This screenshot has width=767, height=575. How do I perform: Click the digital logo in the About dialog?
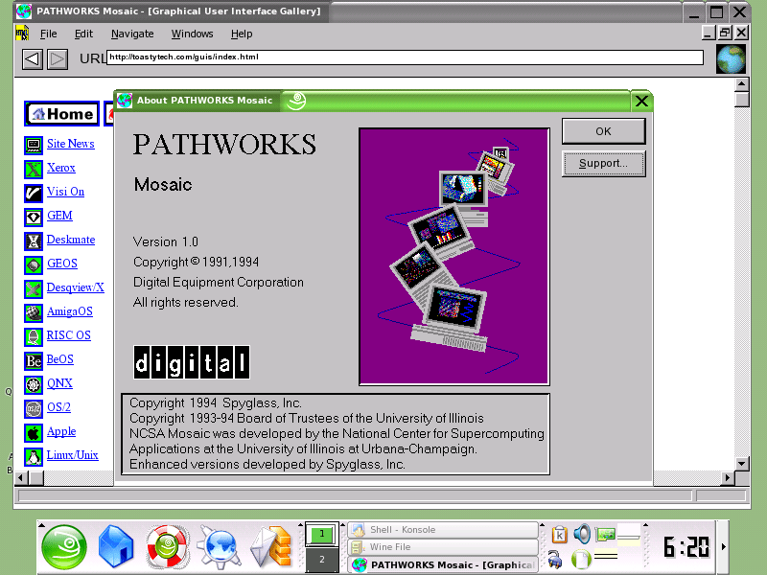click(191, 362)
